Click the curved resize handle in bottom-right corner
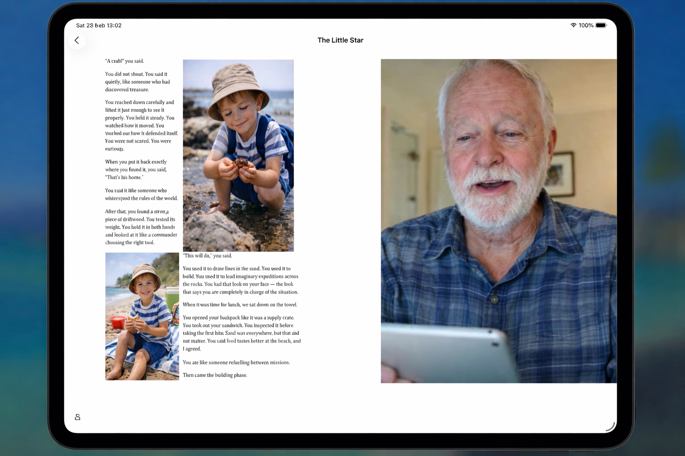Viewport: 685px width, 456px height. tap(610, 427)
